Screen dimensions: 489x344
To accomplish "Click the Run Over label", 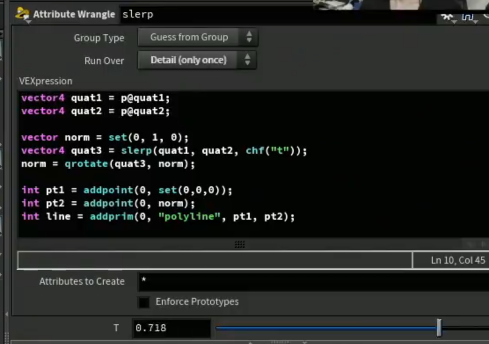I will pos(104,61).
